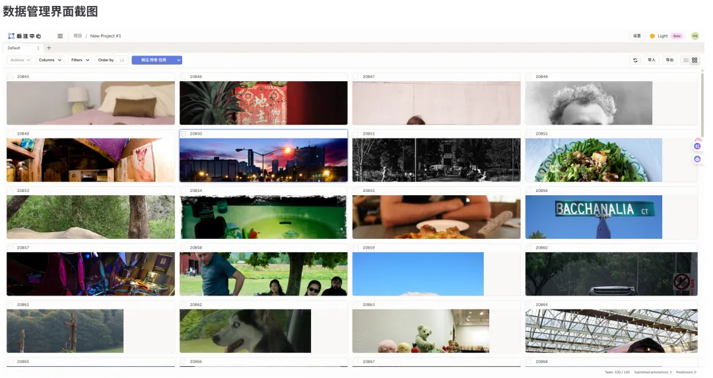This screenshot has width=713, height=378.
Task: Open grayscale curly hair image 20848
Action: (588, 103)
